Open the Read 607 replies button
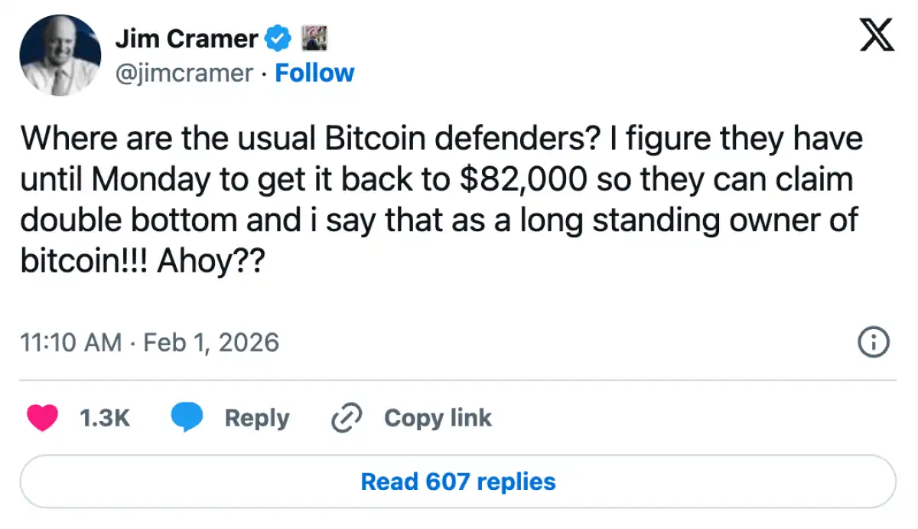Image resolution: width=918 pixels, height=529 pixels. tap(457, 482)
